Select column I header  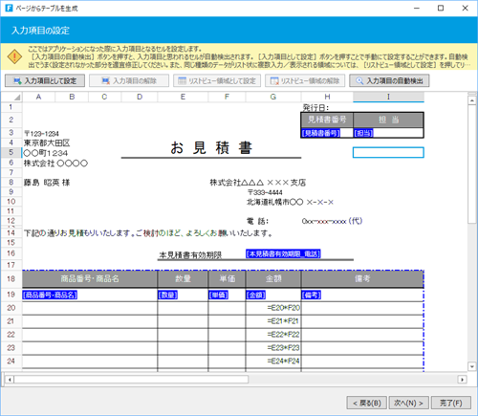388,97
